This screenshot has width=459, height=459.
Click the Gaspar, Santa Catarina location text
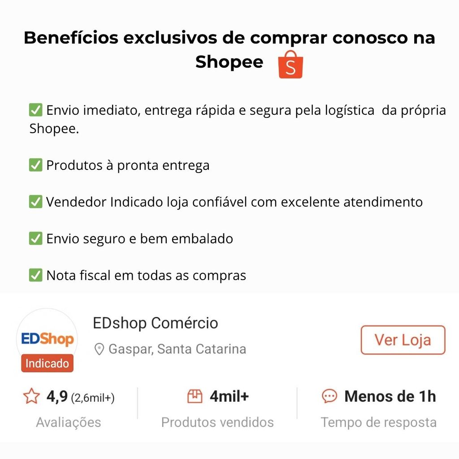[177, 349]
